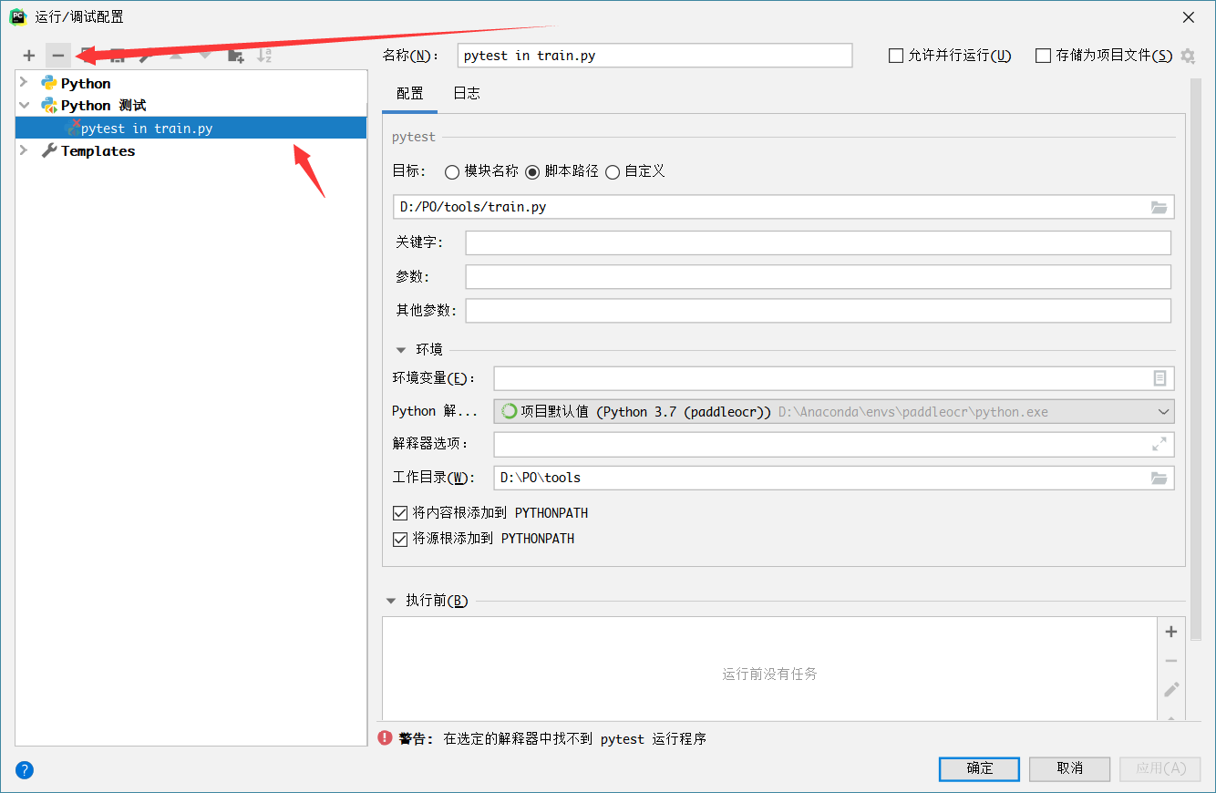Select the 脚本路径 target option

[532, 171]
